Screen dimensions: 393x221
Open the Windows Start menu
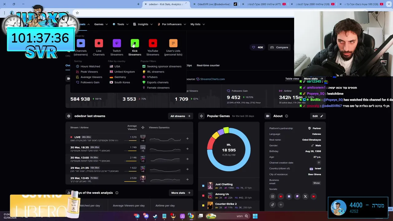point(255,216)
